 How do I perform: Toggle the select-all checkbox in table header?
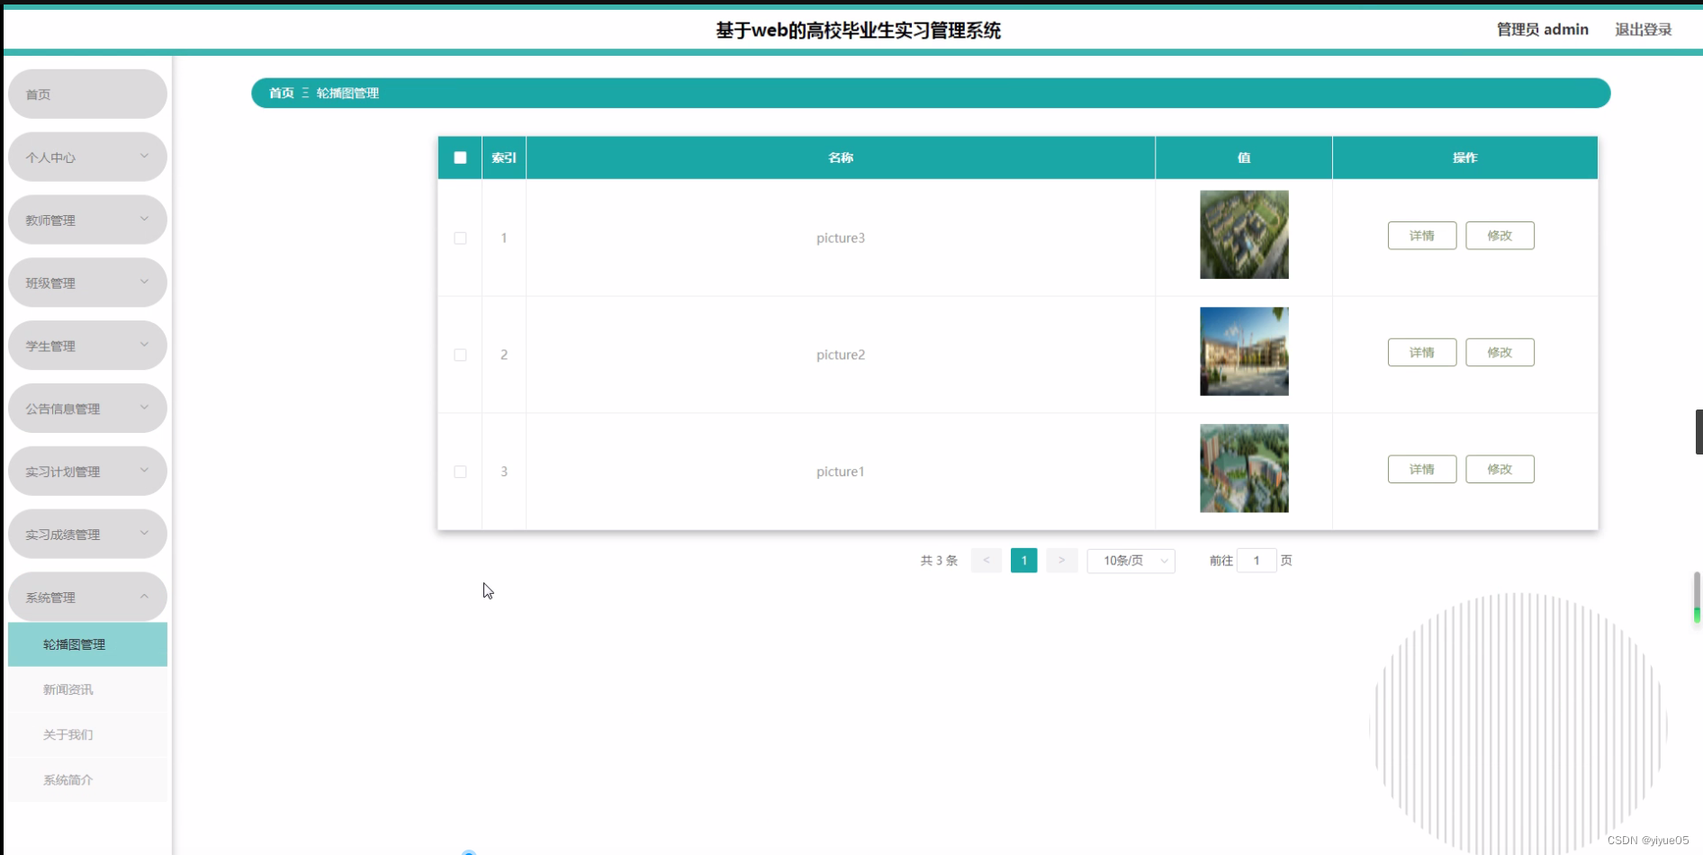[x=460, y=157]
